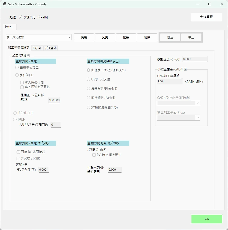The width and height of the screenshot is (228, 230).
Task: Click the 変更 button
Action: pyautogui.click(x=105, y=37)
